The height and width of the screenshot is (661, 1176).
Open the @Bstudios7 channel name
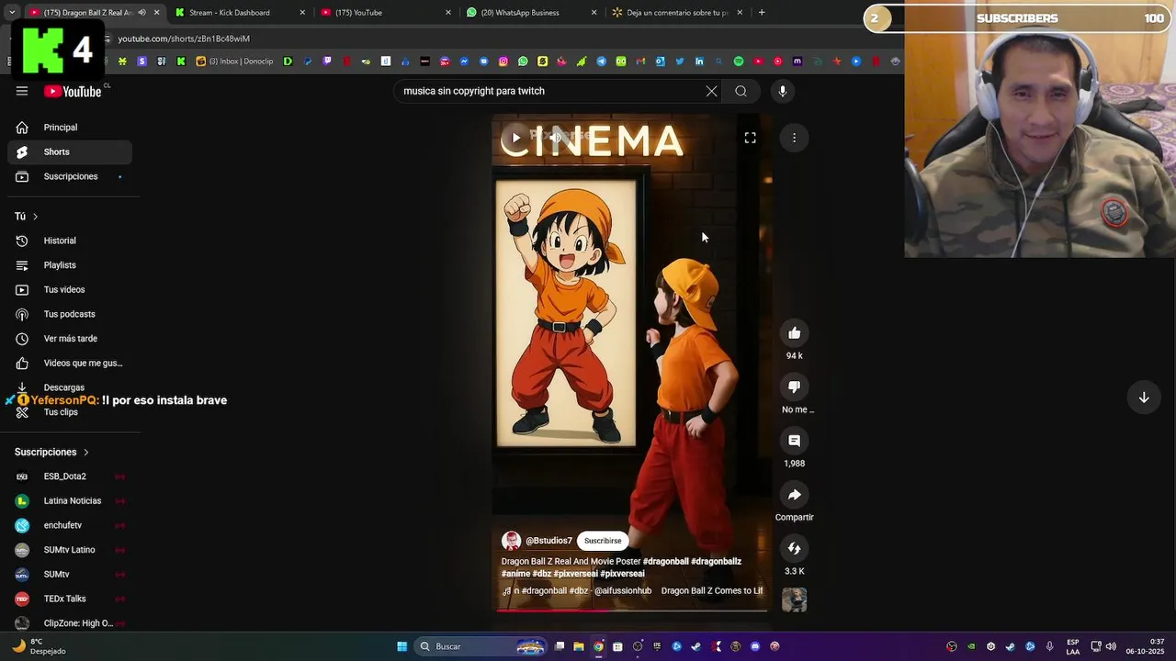pos(548,541)
